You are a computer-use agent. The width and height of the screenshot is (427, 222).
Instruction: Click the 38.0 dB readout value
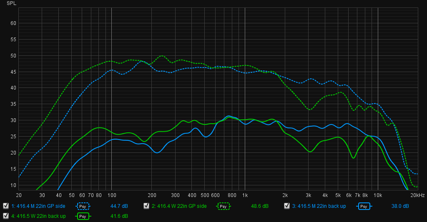tap(400, 206)
